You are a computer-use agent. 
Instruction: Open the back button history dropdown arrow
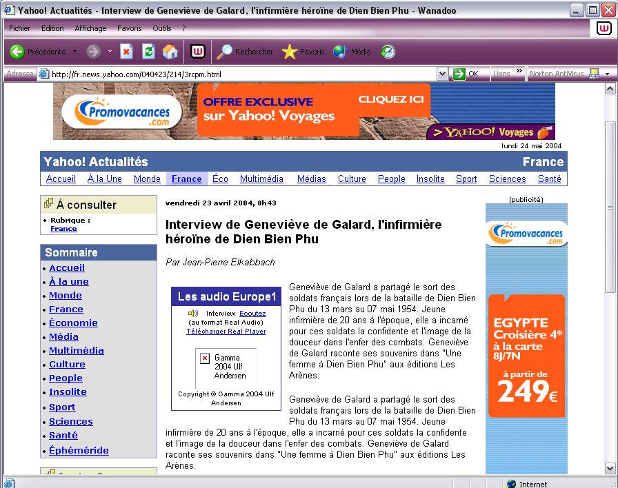click(75, 52)
